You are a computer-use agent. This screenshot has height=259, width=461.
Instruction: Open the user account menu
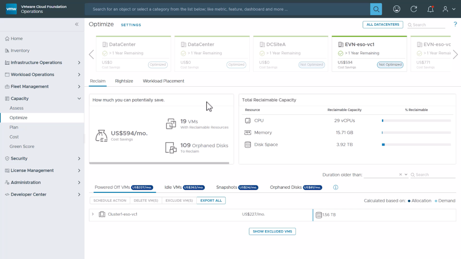point(448,9)
